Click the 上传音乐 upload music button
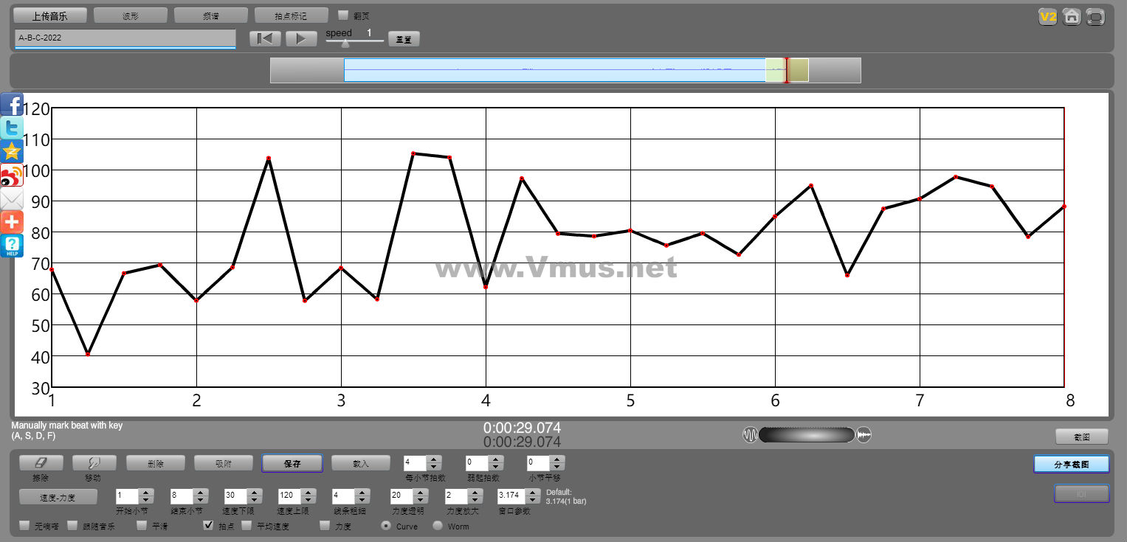Viewport: 1127px width, 542px height. (50, 15)
